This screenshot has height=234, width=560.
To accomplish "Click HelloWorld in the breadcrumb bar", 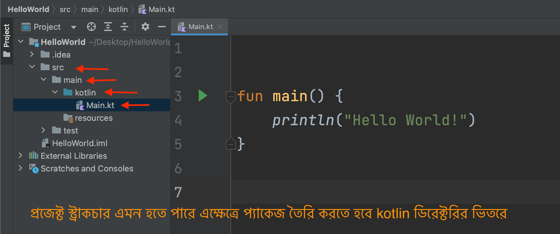I will [29, 9].
